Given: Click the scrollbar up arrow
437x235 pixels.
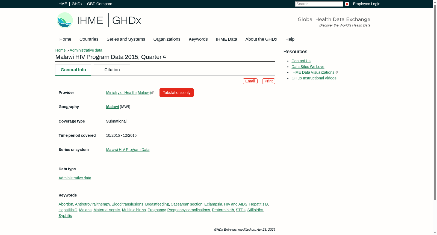Looking at the screenshot, I should (x=435, y=2).
